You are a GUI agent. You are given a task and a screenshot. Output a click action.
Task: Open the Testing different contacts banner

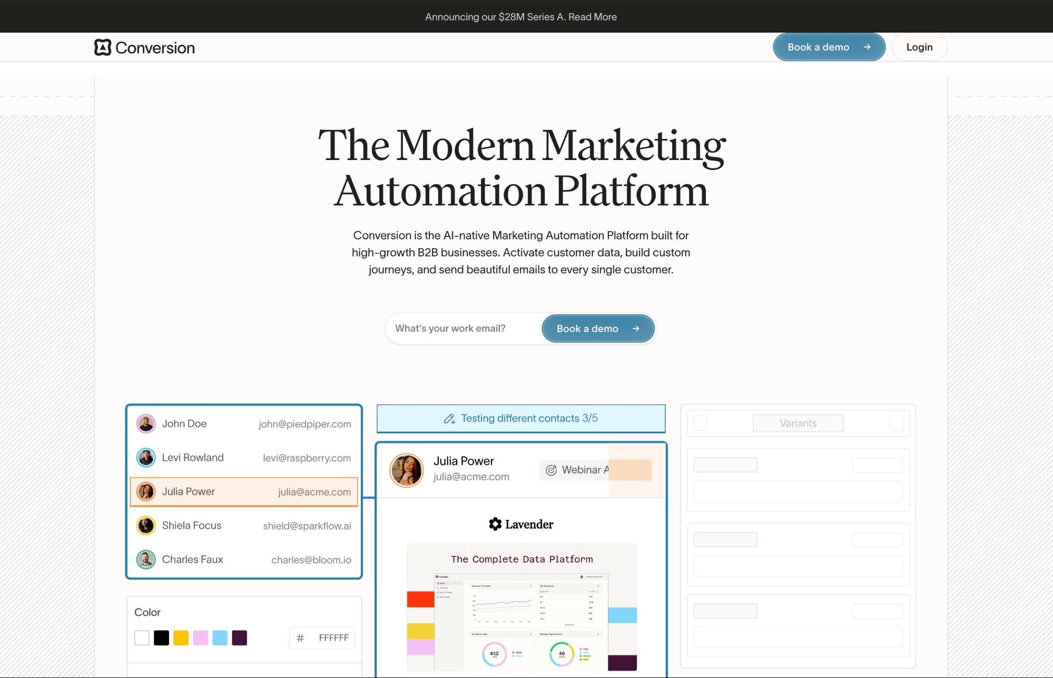(x=520, y=418)
